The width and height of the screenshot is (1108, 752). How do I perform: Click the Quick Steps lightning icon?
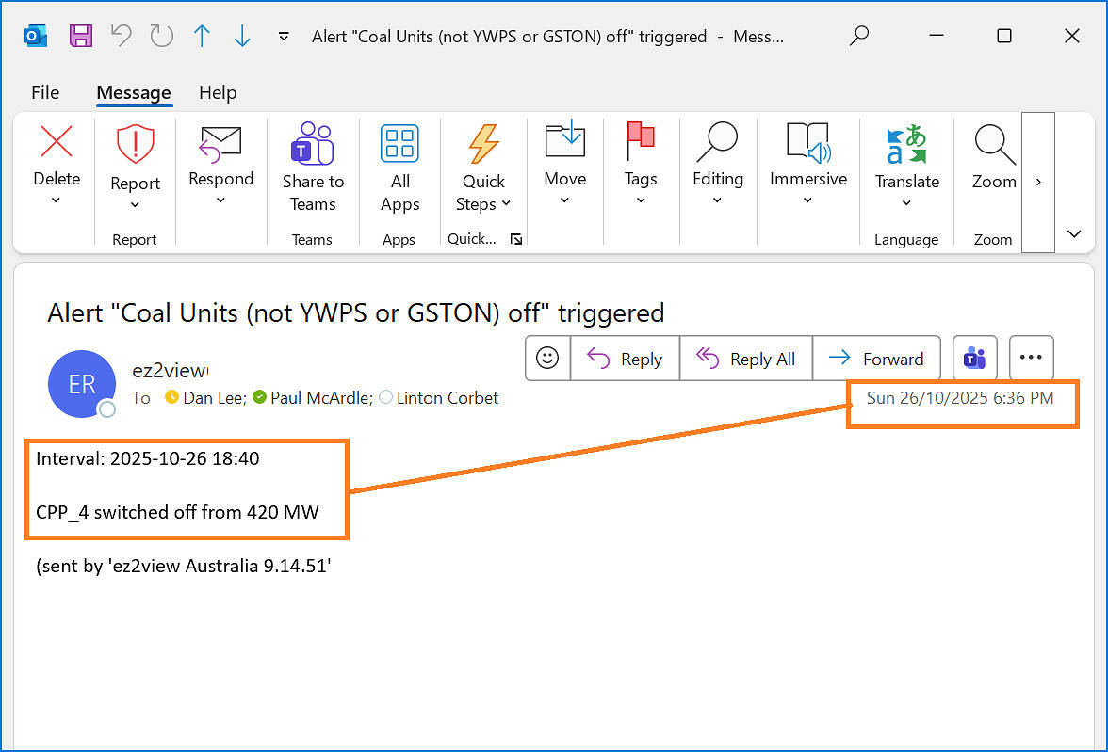click(x=483, y=144)
